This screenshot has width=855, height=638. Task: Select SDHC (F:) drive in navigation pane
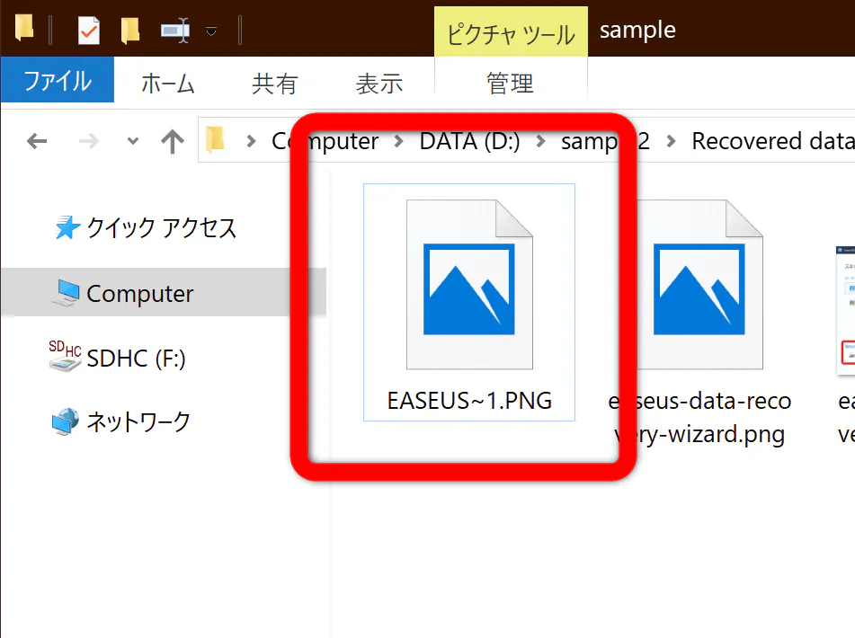click(136, 358)
